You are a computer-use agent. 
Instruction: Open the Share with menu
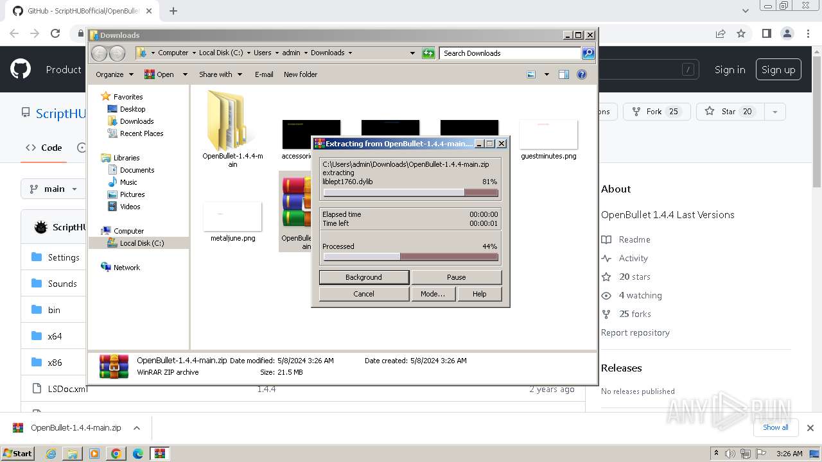[x=220, y=74]
